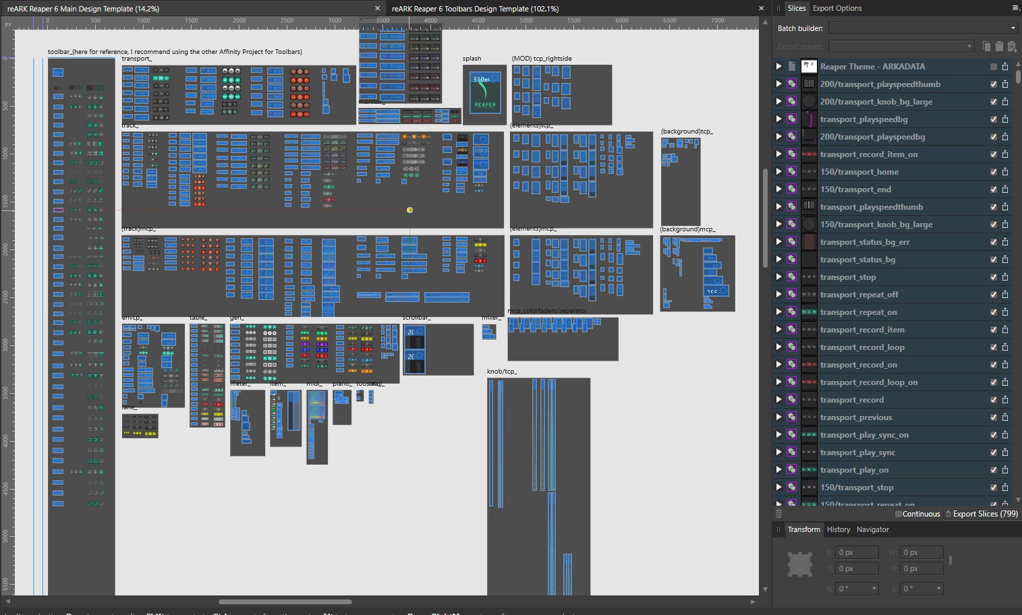1022x615 pixels.
Task: Switch to Export Options tab
Action: (837, 8)
